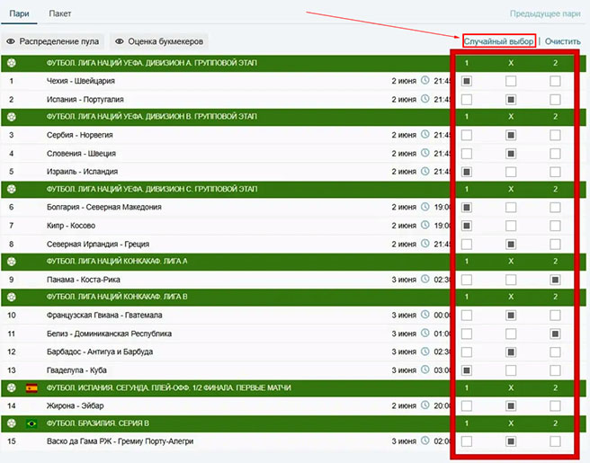Screen dimensions: 590x463
Task: Uncheck outcome 2 for Панама - Коста-Рика
Action: point(555,280)
